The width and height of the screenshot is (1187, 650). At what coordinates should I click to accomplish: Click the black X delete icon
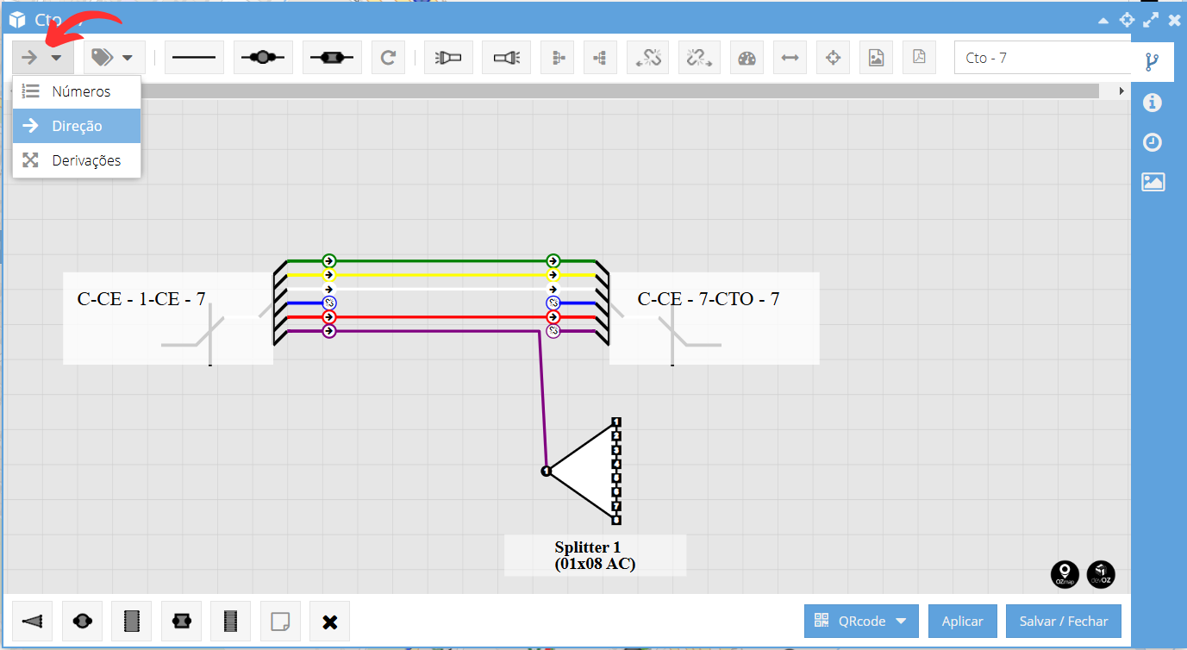tap(329, 621)
